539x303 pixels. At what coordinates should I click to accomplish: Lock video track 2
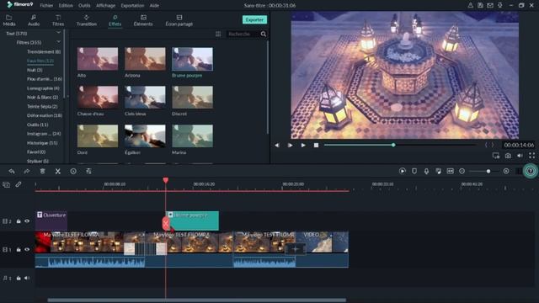click(x=19, y=221)
